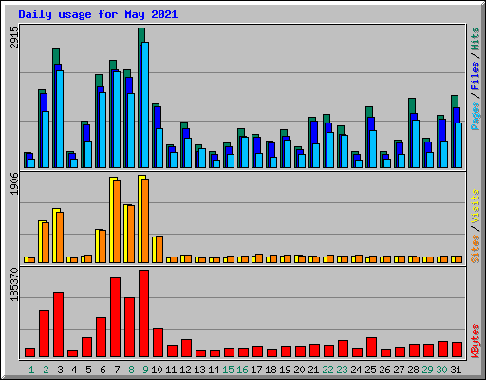The height and width of the screenshot is (380, 486).
Task: Select the day 3 red KBytes bar
Action: point(58,325)
